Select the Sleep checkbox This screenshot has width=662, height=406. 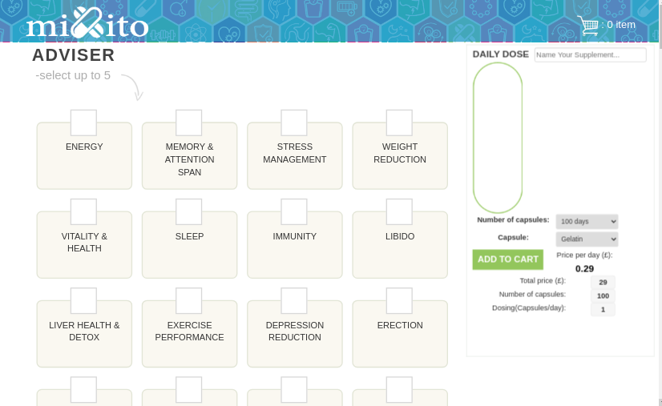coord(188,211)
